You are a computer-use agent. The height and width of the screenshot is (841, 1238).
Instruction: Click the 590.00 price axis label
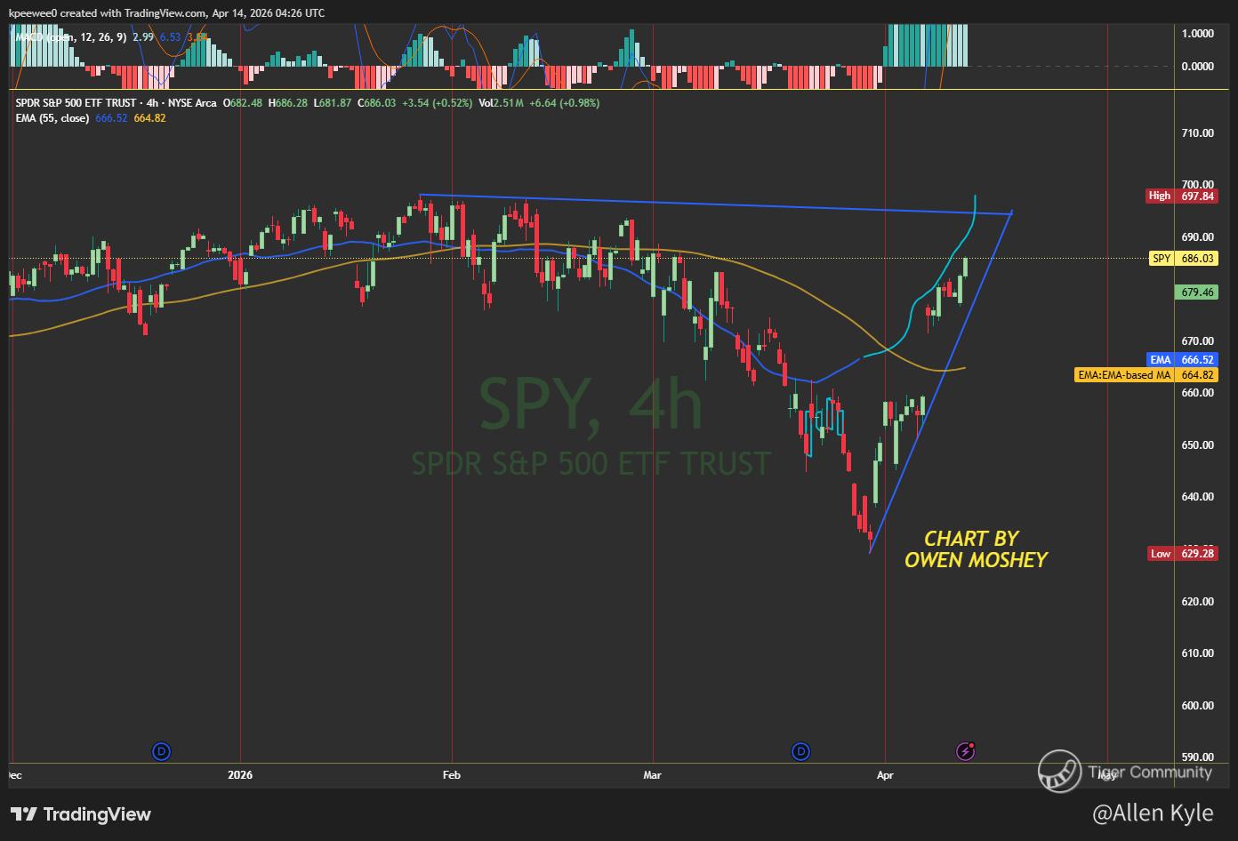point(1197,757)
